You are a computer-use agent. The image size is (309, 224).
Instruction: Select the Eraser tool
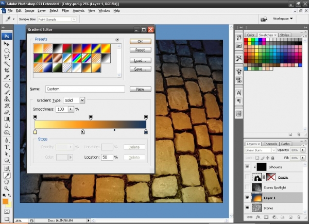[x=7, y=112]
